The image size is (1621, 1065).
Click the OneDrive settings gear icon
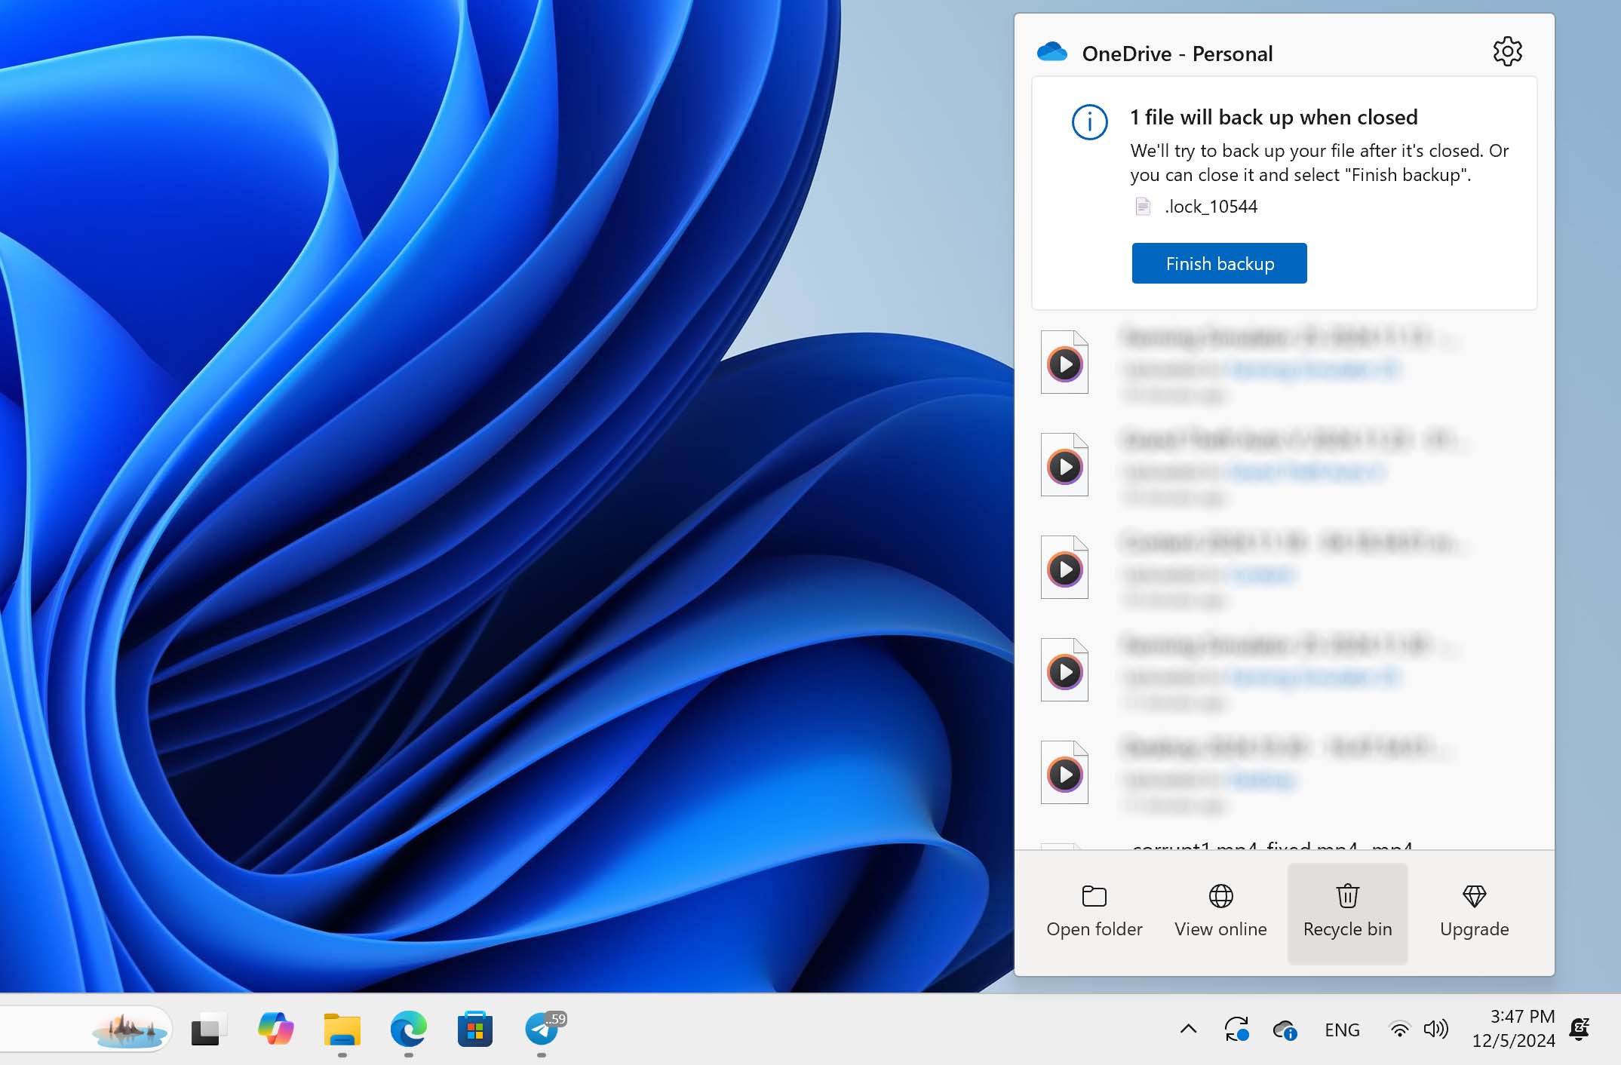point(1507,51)
